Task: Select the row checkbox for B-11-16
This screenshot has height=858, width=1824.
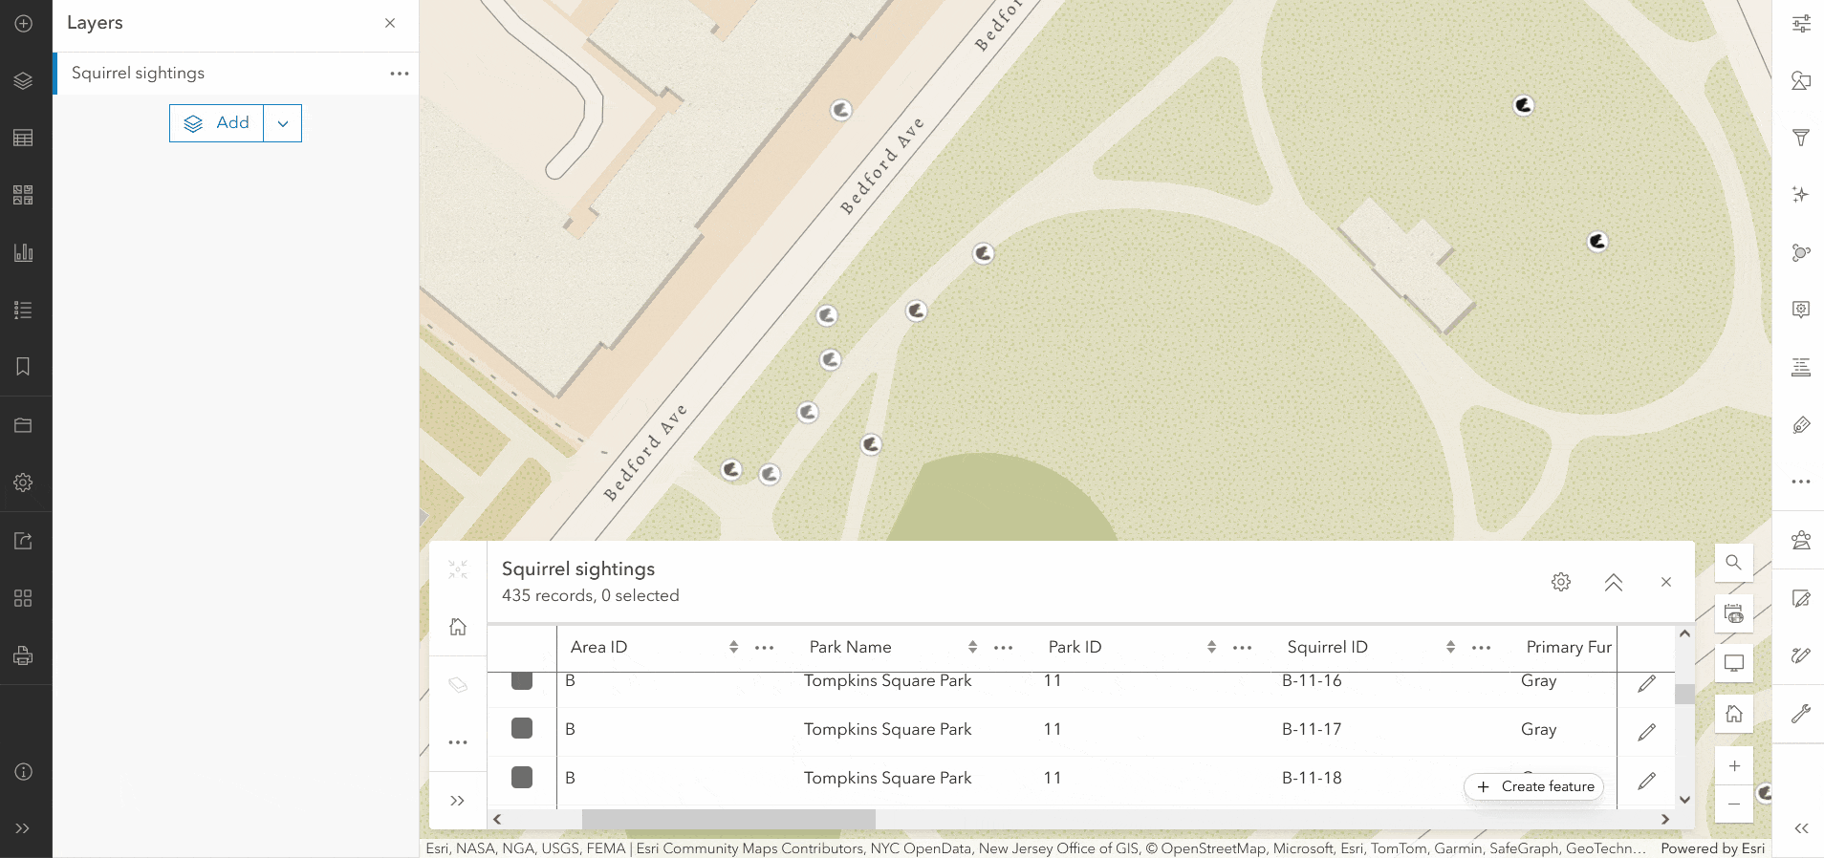Action: [522, 680]
